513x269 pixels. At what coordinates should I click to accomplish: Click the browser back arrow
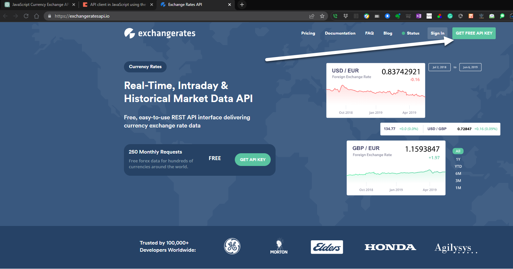(x=5, y=16)
